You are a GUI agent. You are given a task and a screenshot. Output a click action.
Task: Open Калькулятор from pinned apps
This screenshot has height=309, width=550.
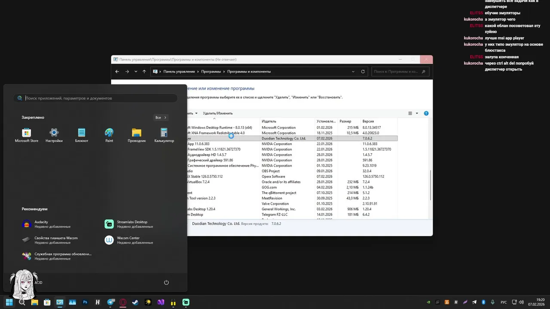[x=164, y=135]
